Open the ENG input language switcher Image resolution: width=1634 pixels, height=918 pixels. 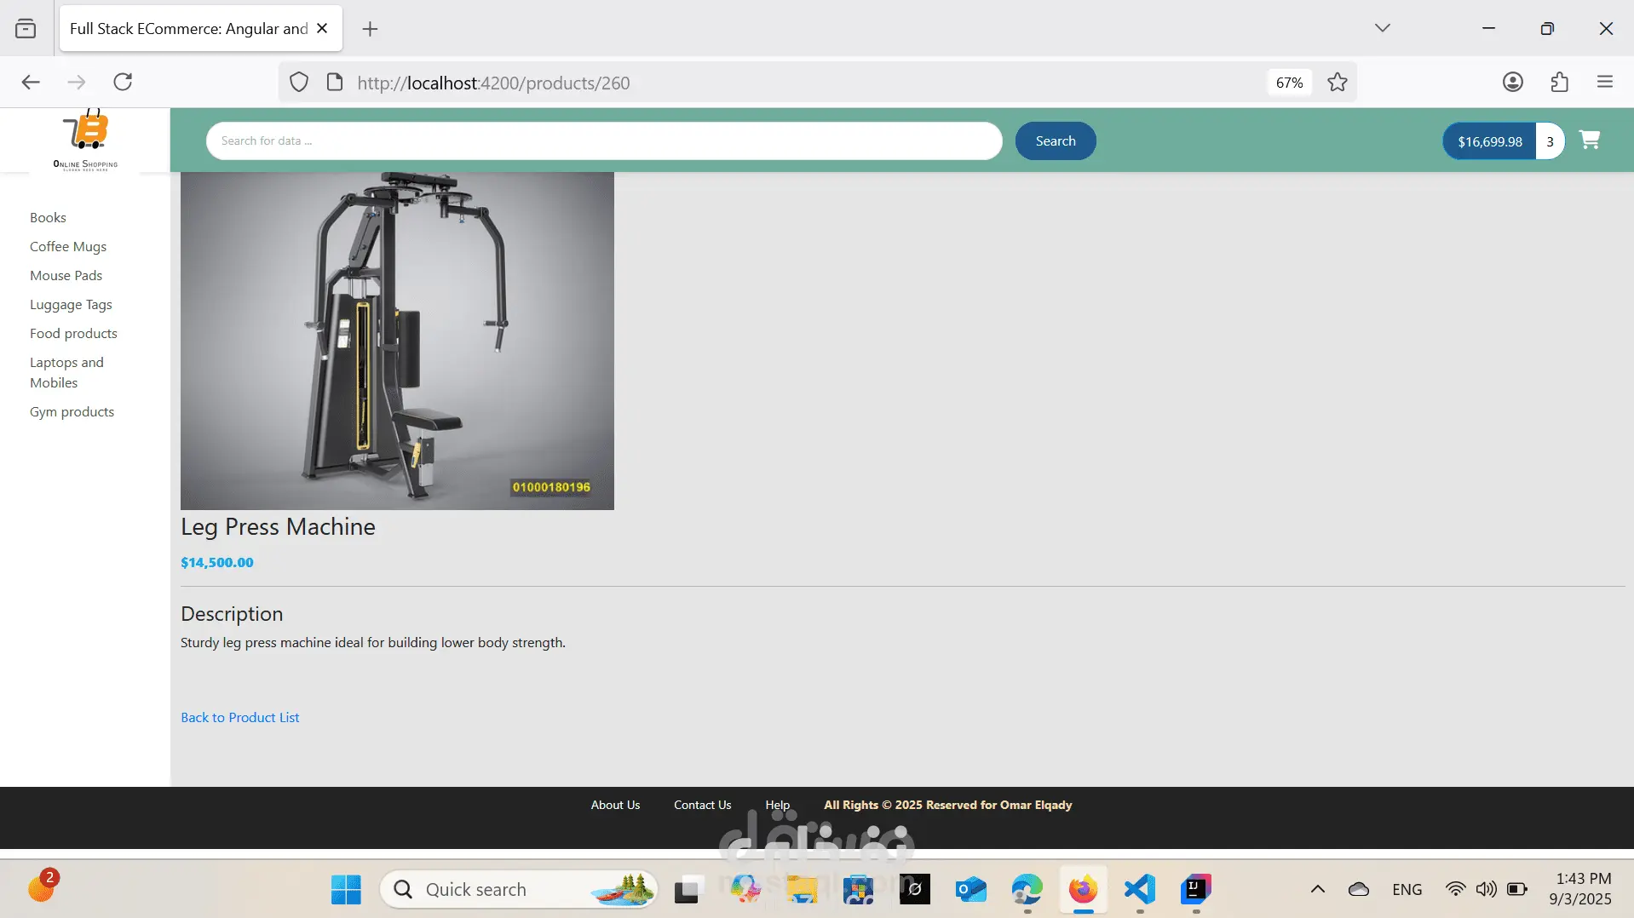(1407, 890)
